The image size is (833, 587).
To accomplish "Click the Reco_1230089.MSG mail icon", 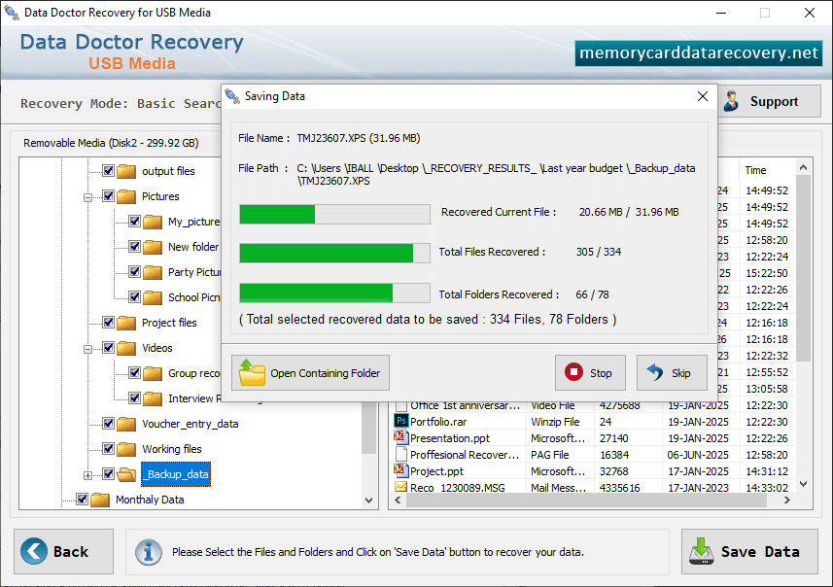I will point(400,487).
